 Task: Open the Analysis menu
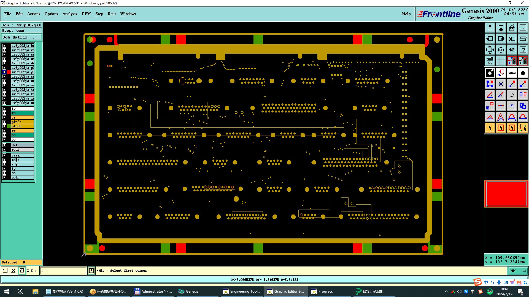click(69, 14)
